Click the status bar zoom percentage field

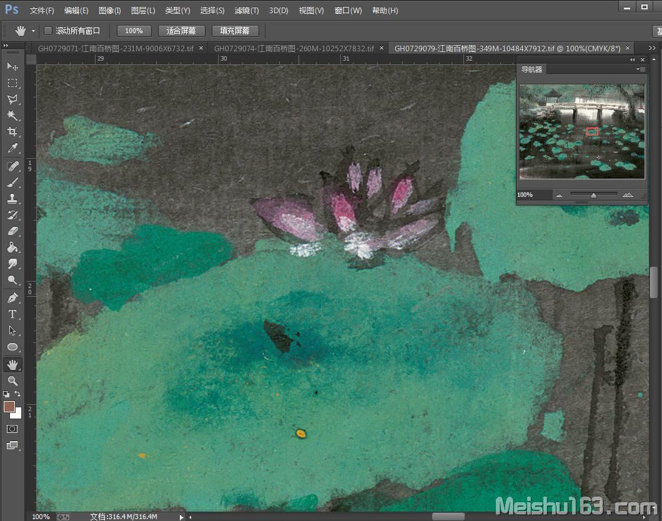click(41, 517)
